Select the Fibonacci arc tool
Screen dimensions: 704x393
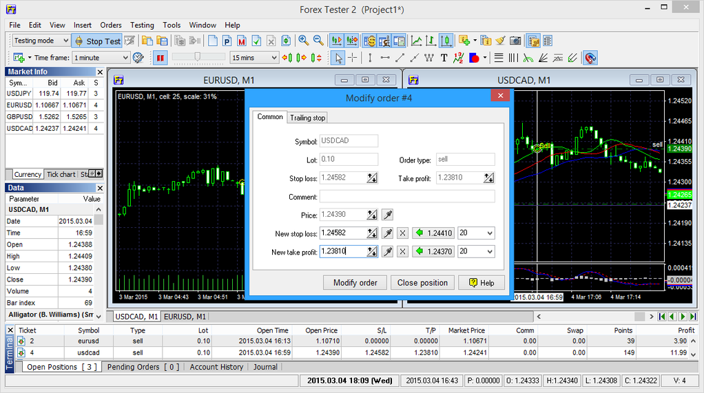[x=528, y=57]
